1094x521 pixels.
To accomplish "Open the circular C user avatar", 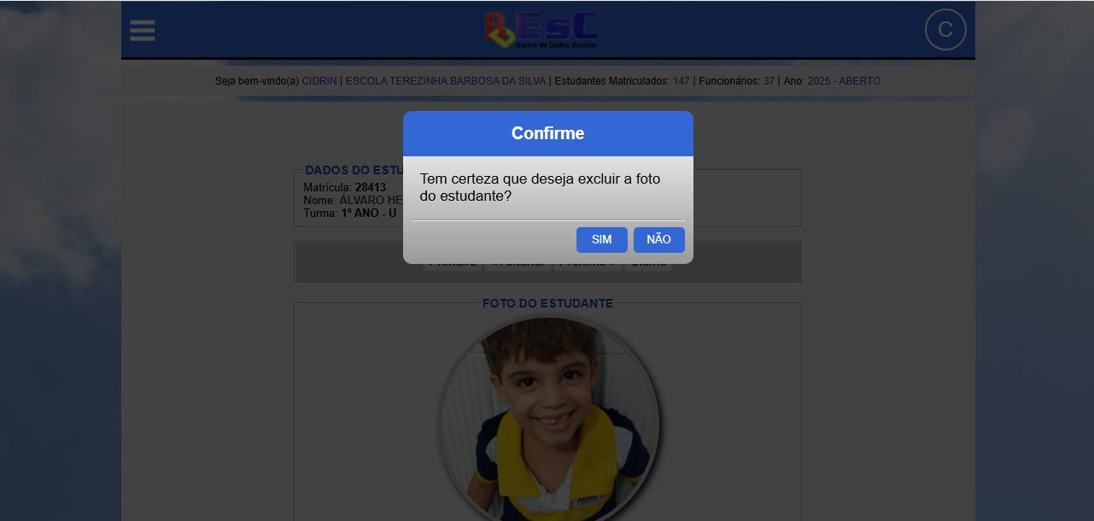I will [x=945, y=30].
